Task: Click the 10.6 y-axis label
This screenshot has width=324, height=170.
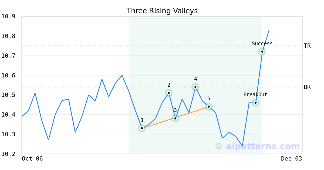Action: 8,76
